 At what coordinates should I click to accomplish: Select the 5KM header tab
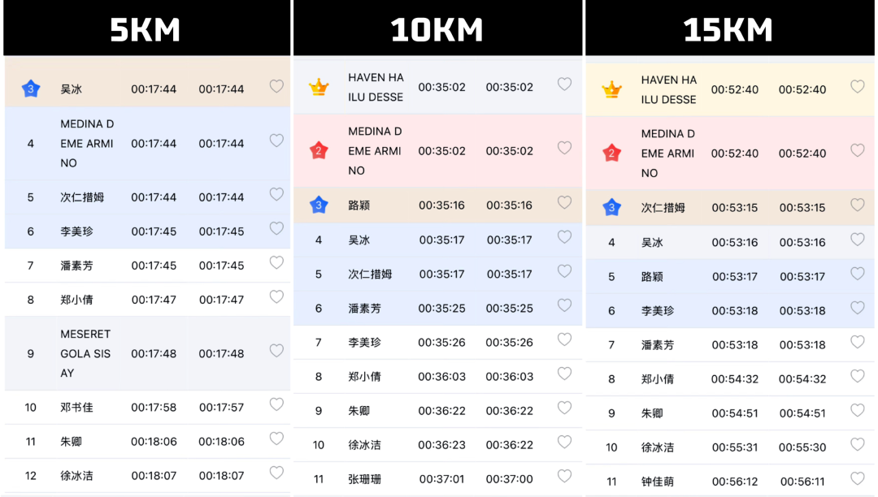point(146,28)
